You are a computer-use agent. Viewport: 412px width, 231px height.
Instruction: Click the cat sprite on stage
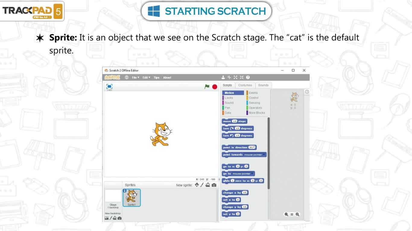(161, 134)
